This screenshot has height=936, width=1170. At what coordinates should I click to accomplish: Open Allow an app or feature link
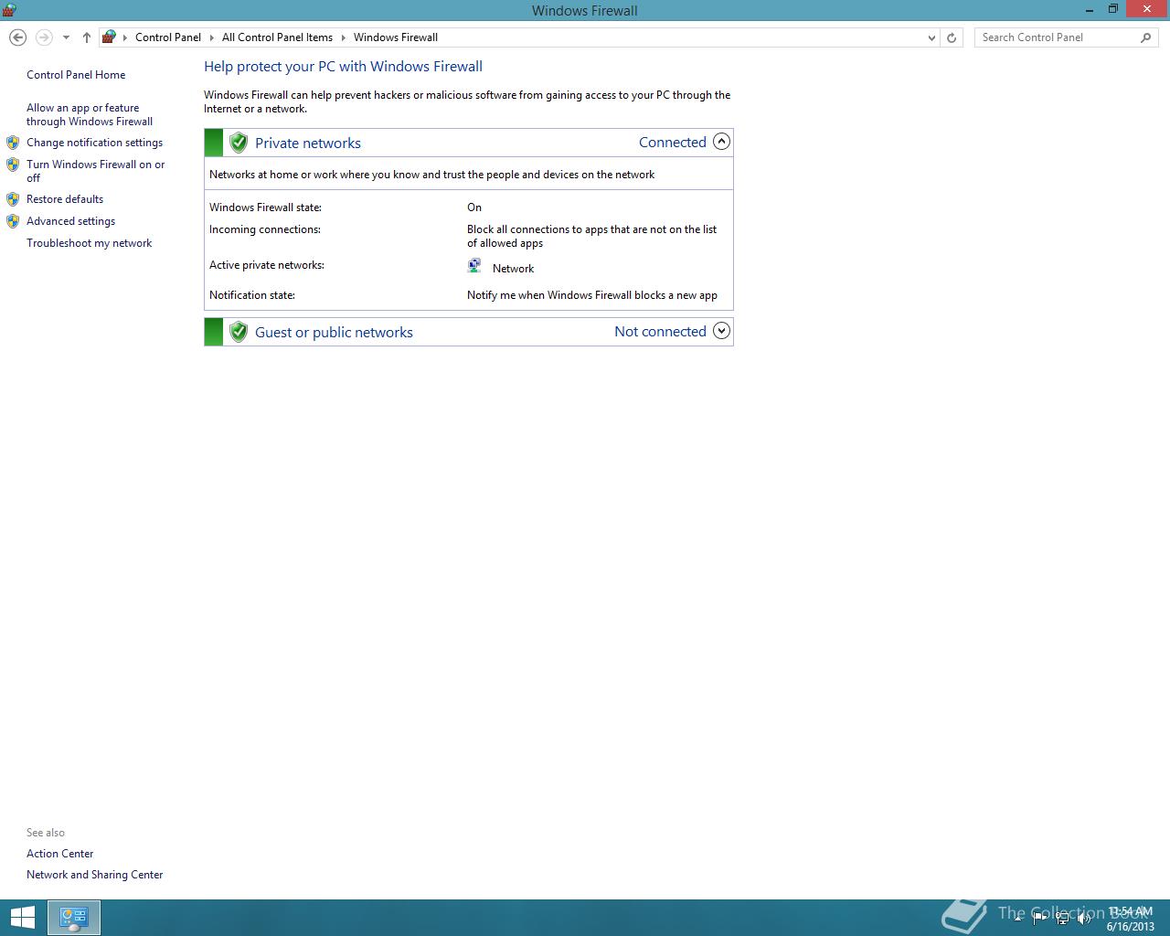click(x=90, y=114)
